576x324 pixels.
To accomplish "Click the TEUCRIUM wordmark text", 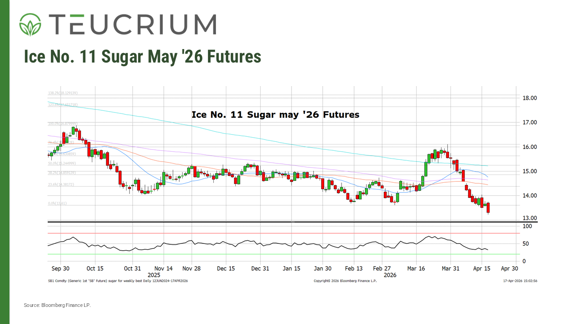I will click(132, 24).
